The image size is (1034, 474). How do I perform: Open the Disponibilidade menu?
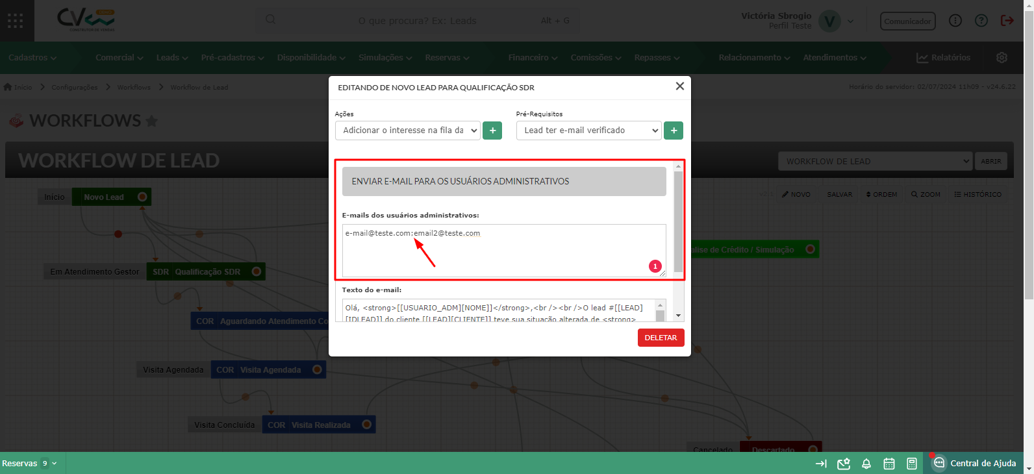point(311,58)
